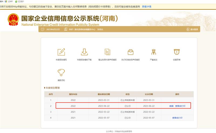216x133 pixels.
Task: Select 已上传纸质年报 status in row 1
Action: coord(127,100)
